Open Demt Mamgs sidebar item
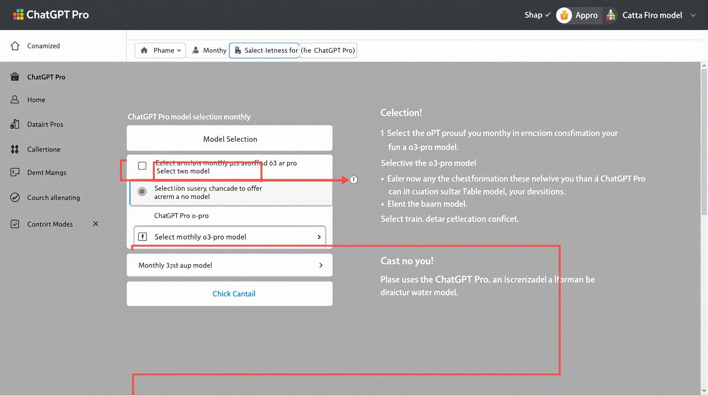This screenshot has height=395, width=708. [x=47, y=173]
